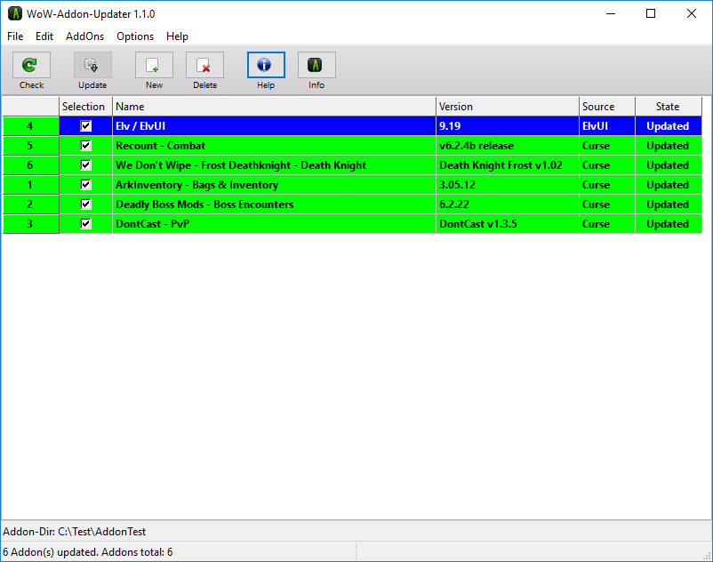
Task: Sort by the State column header
Action: (x=669, y=107)
